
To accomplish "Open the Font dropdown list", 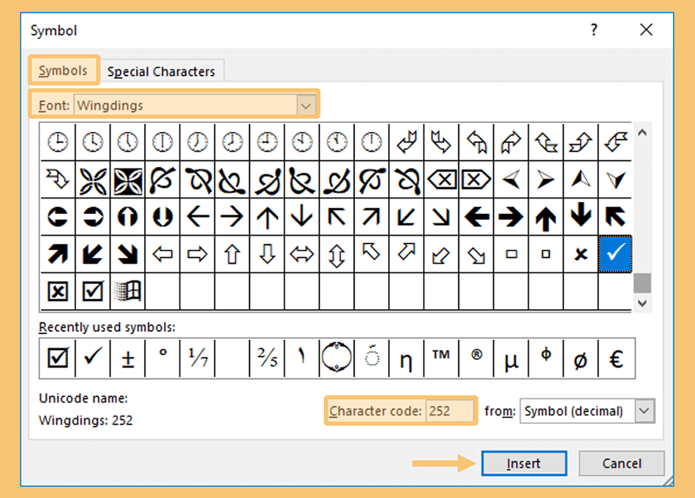I will click(x=306, y=105).
